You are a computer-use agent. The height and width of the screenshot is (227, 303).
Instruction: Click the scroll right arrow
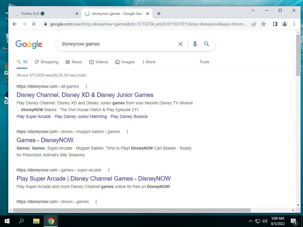pyautogui.click(x=293, y=210)
